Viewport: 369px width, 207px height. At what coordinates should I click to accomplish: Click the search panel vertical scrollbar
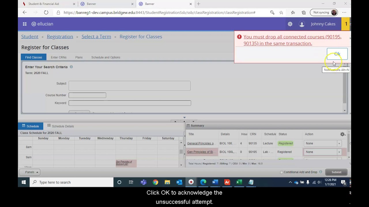(x=345, y=86)
